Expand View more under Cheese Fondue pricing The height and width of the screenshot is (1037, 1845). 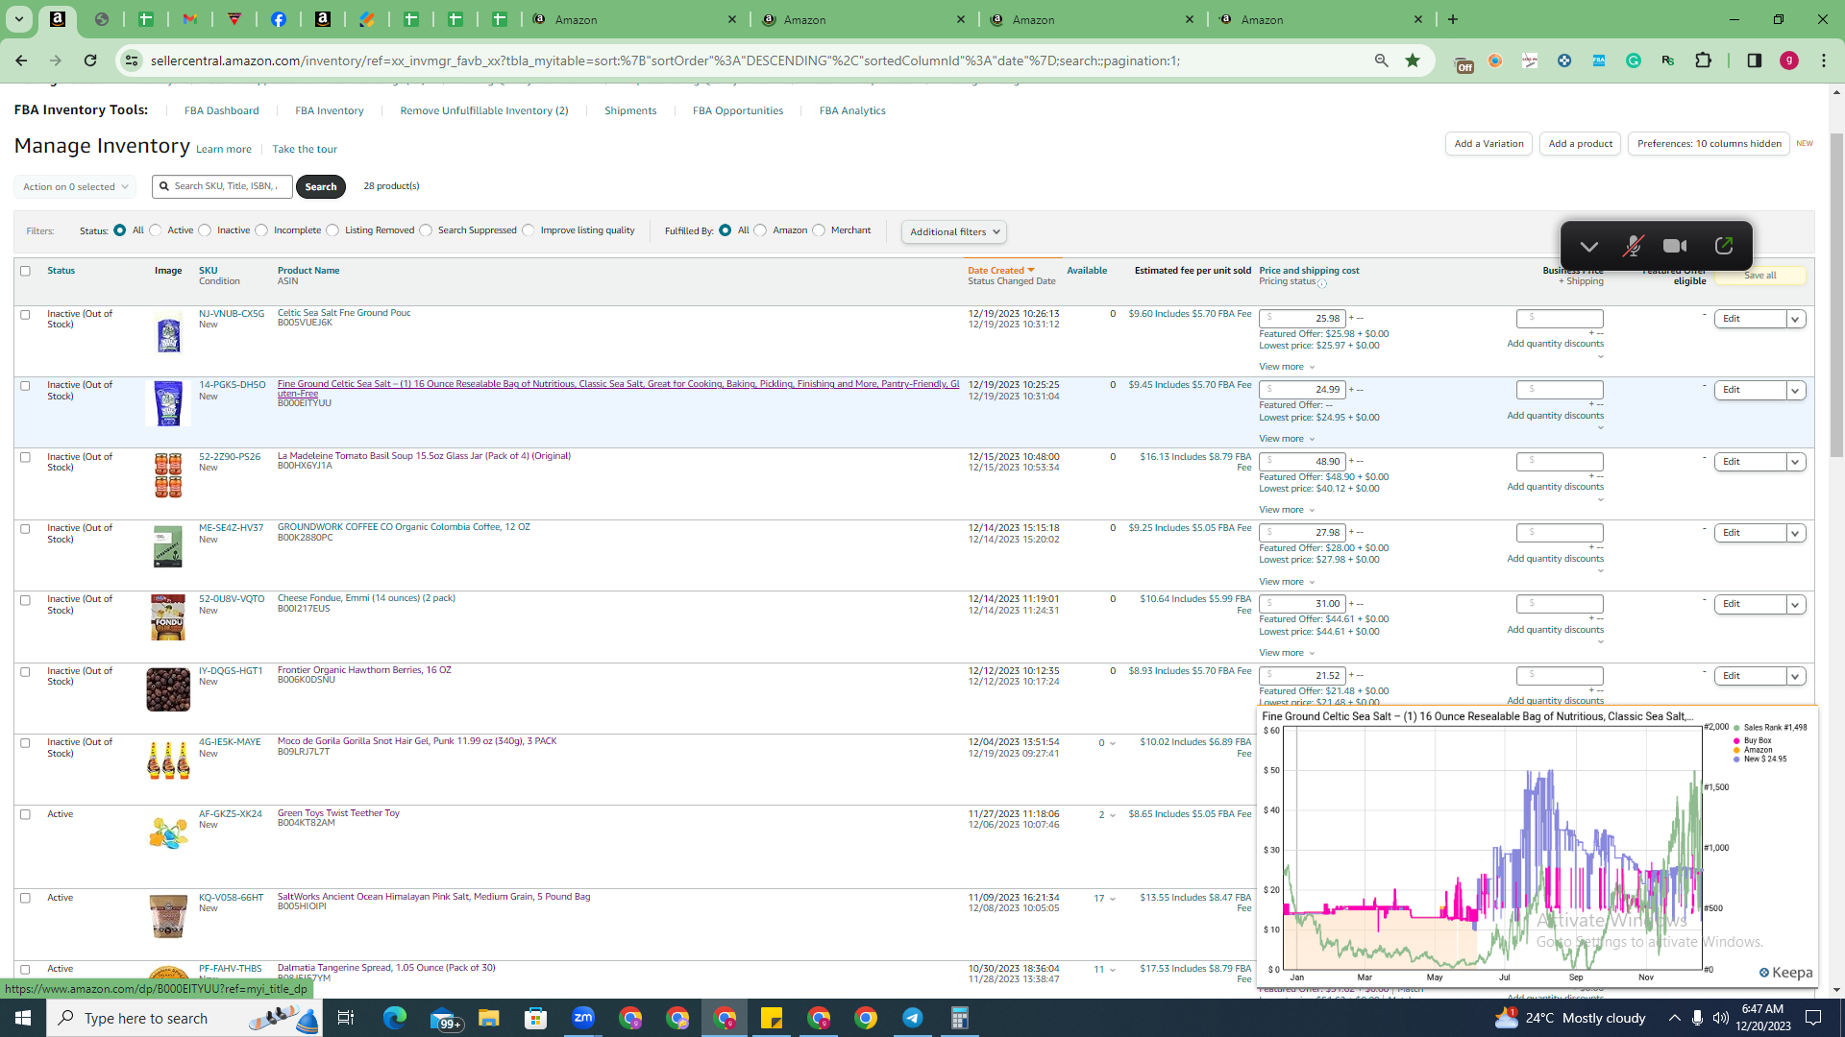pos(1287,653)
